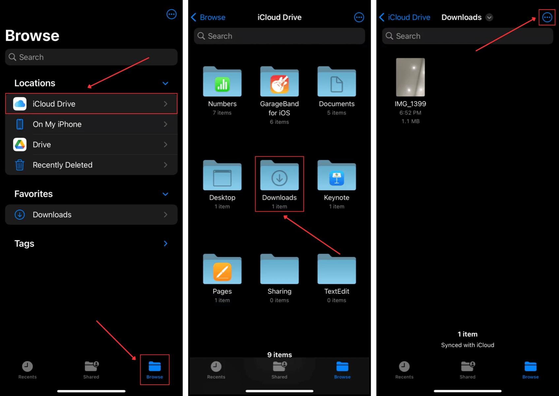This screenshot has width=559, height=396.
Task: Tap the search field on the iCloud Drive screen
Action: pyautogui.click(x=279, y=36)
